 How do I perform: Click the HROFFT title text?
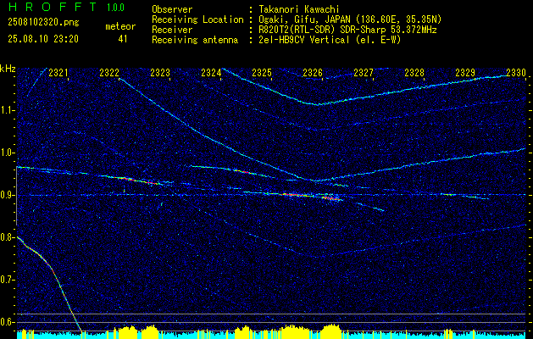point(53,7)
